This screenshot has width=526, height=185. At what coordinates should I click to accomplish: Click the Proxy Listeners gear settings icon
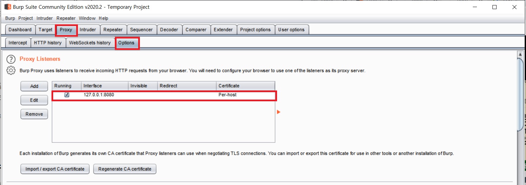[x=11, y=71]
